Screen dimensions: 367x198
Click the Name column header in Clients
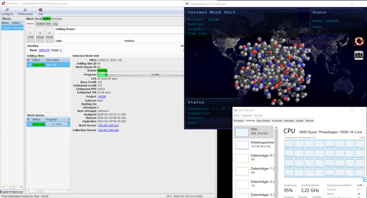coord(6,23)
